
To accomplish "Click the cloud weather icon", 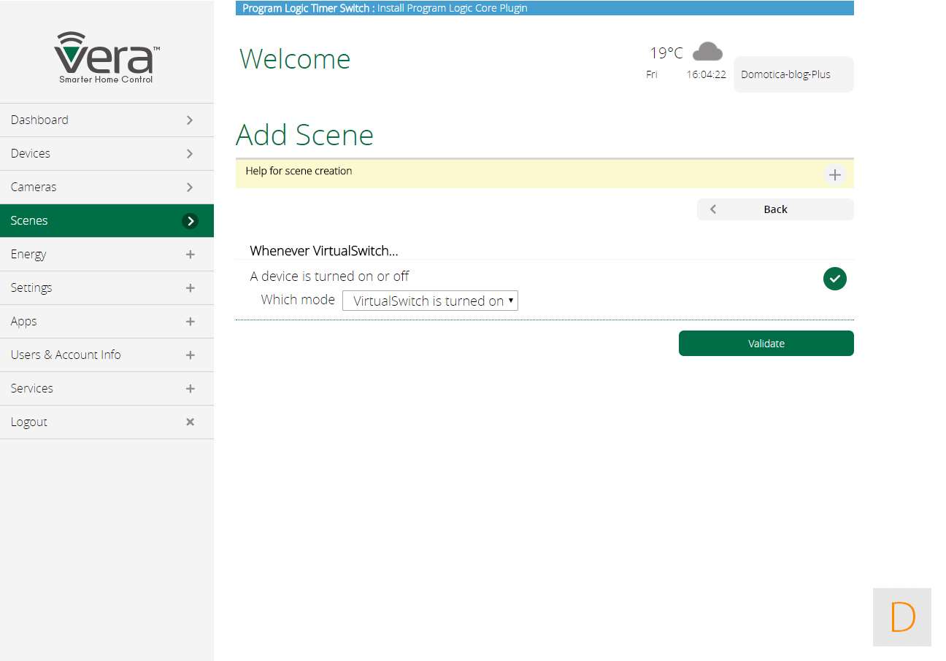I will 707,52.
